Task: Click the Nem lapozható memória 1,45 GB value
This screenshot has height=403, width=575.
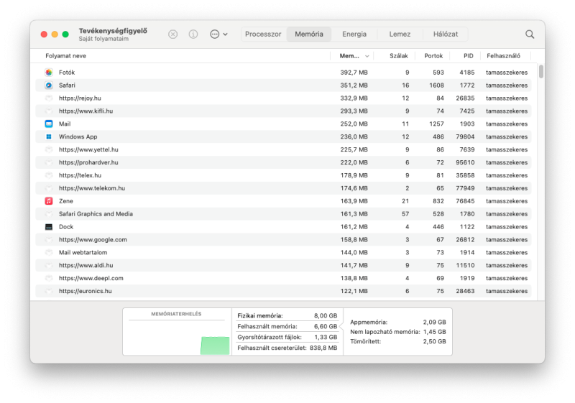Action: pos(434,332)
